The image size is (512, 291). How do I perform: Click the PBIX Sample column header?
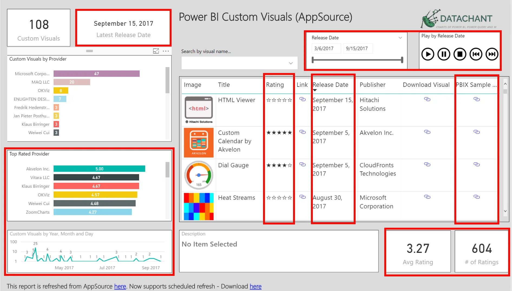476,85
